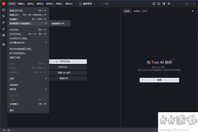The height and width of the screenshot is (132, 198).
Task: Select 将文件夹添加到工作区... entry
Action: click(28, 49)
